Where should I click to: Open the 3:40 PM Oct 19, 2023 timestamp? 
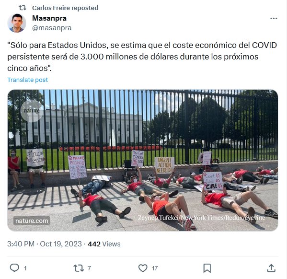pyautogui.click(x=45, y=244)
